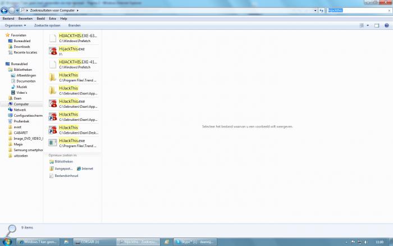Open the Organiseren dropdown
The height and width of the screenshot is (246, 393).
click(15, 25)
